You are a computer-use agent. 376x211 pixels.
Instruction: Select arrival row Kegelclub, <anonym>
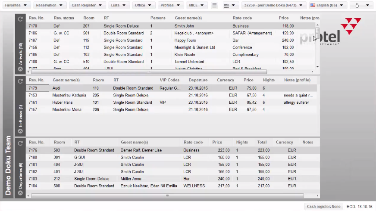coord(170,33)
